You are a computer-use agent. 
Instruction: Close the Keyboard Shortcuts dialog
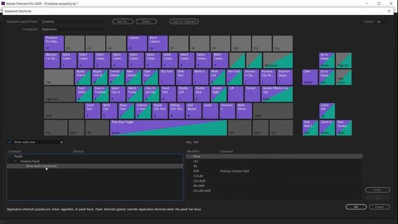coord(389,11)
